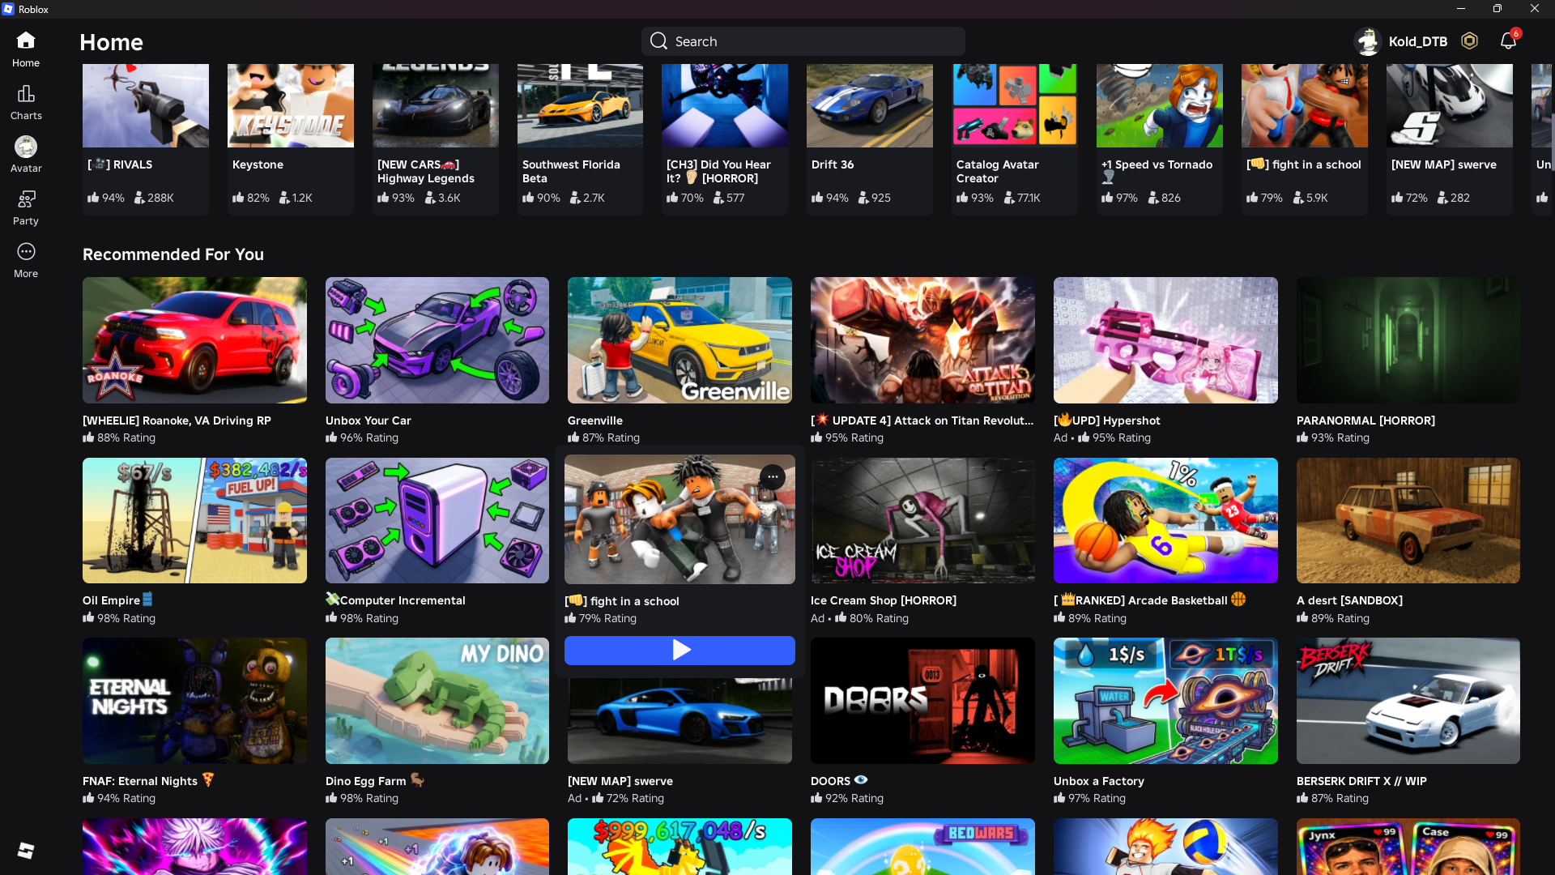Open the FNAF: Eternal Nights thumbnail
1555x875 pixels.
pos(194,701)
